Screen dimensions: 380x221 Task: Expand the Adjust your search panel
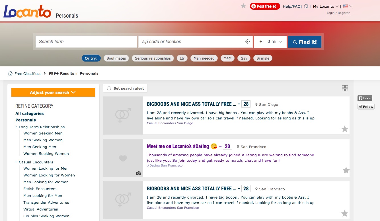[53, 92]
